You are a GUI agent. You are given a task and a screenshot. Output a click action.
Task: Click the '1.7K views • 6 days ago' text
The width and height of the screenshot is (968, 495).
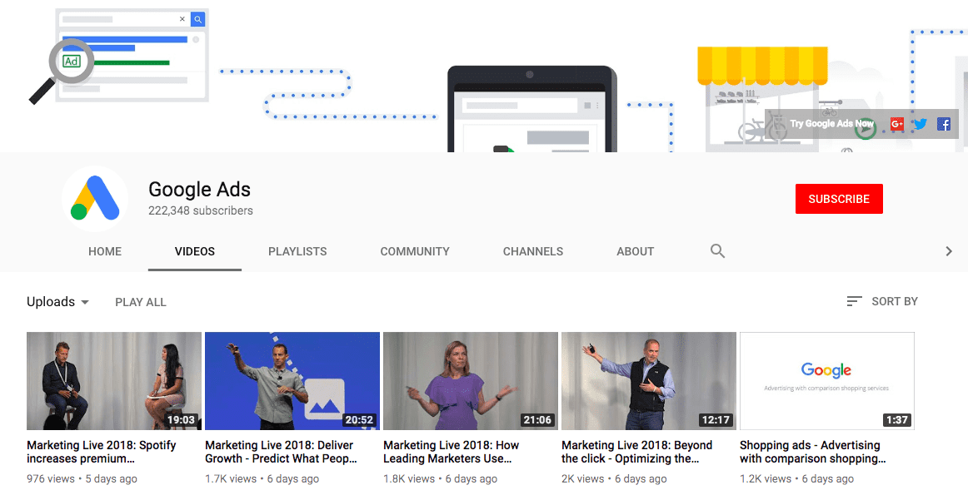262,479
